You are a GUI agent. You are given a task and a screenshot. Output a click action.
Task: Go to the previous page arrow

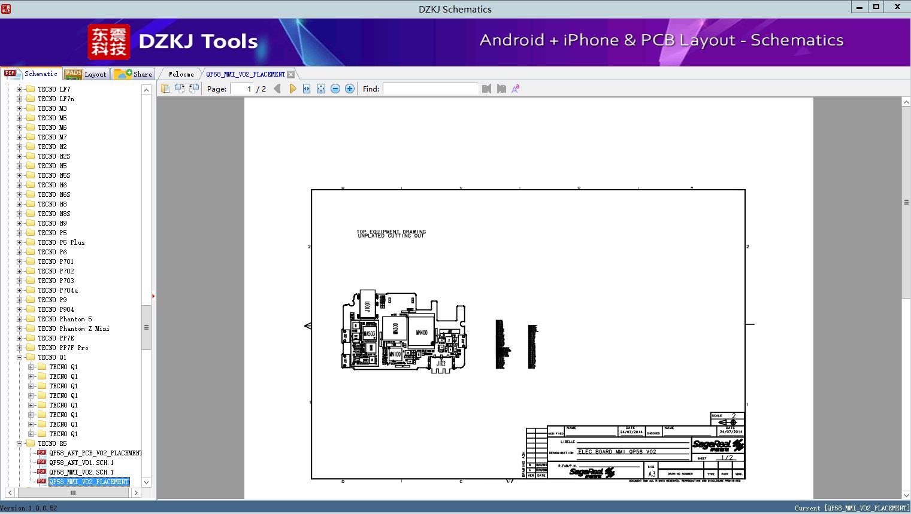coord(277,89)
